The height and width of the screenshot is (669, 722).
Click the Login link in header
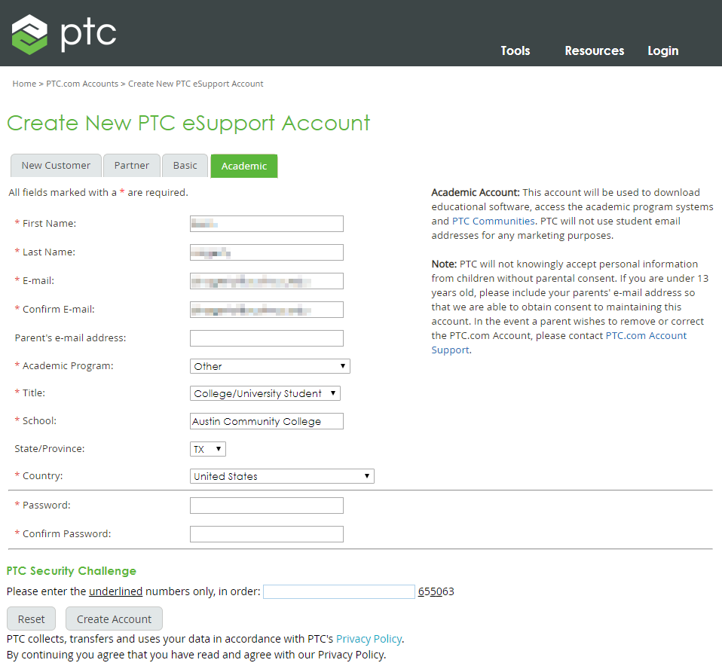662,50
